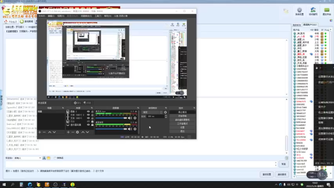Open OBS 帮助(H) menu

pyautogui.click(x=108, y=16)
